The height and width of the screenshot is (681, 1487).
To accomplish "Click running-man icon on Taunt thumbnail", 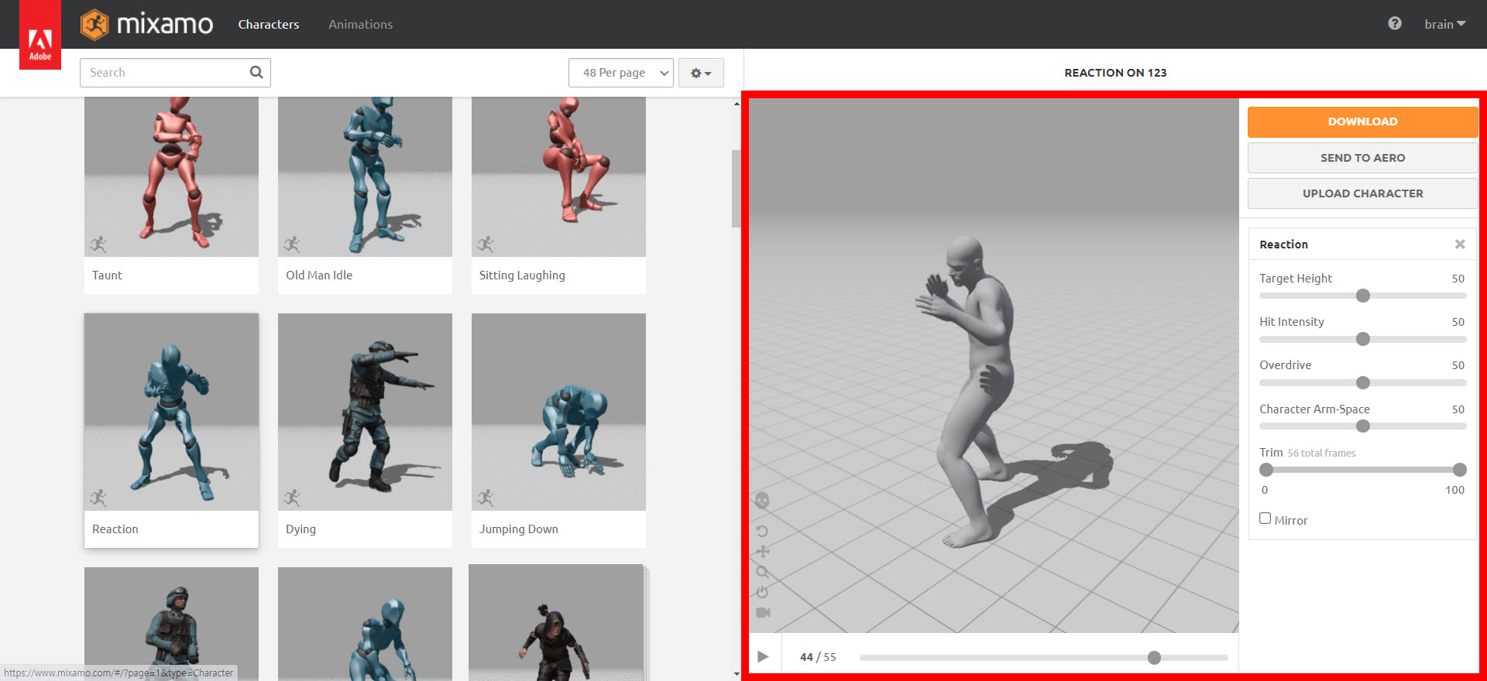I will 98,245.
